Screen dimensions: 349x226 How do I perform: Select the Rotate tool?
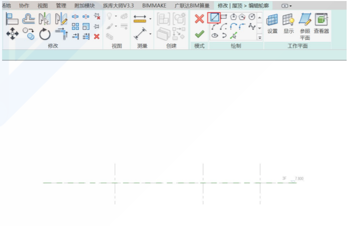click(x=45, y=34)
